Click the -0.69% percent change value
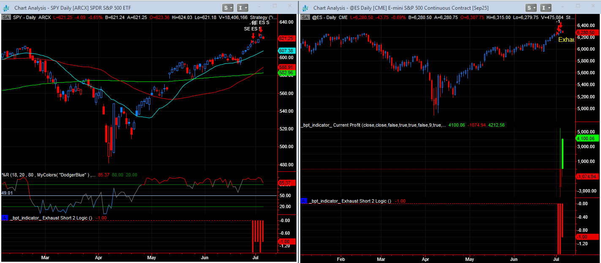 pos(399,17)
